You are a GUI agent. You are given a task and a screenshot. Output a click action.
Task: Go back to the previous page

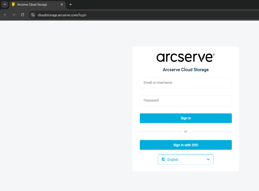point(5,15)
